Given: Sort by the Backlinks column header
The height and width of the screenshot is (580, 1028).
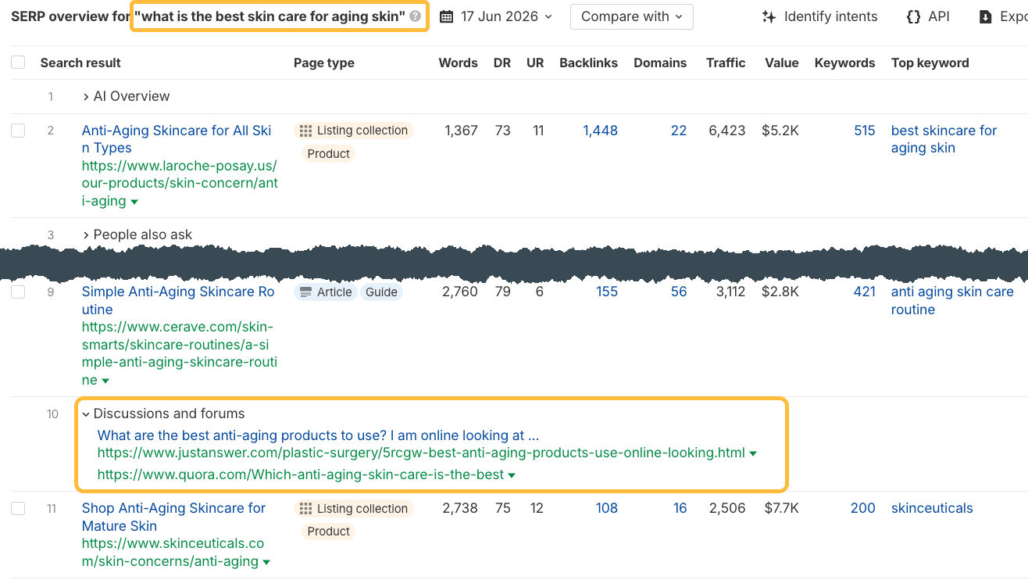Looking at the screenshot, I should [x=588, y=63].
